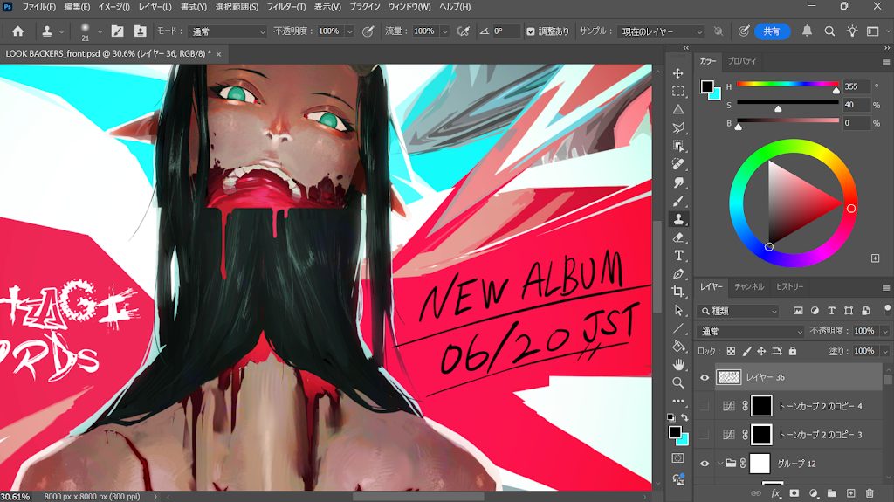Open the Edit Toolbar three-dots menu
The height and width of the screenshot is (502, 894).
point(677,401)
